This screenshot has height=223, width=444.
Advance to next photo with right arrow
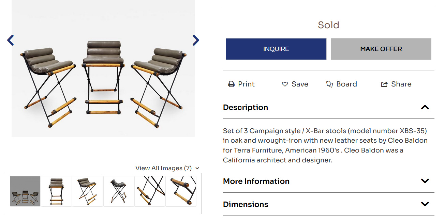coord(196,40)
